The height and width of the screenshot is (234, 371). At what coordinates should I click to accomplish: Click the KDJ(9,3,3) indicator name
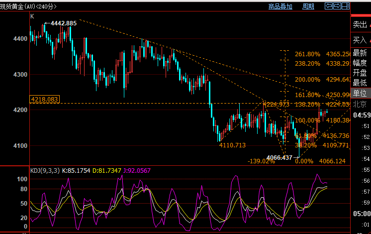click(45, 171)
